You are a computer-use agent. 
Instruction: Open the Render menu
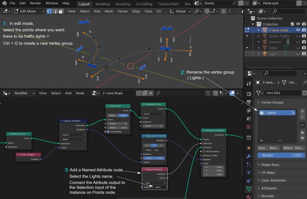click(x=35, y=3)
